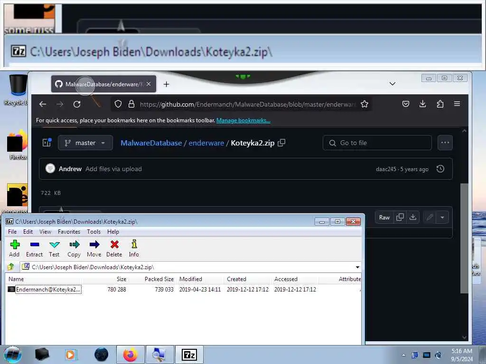
Task: Open the master branch dropdown
Action: (85, 143)
